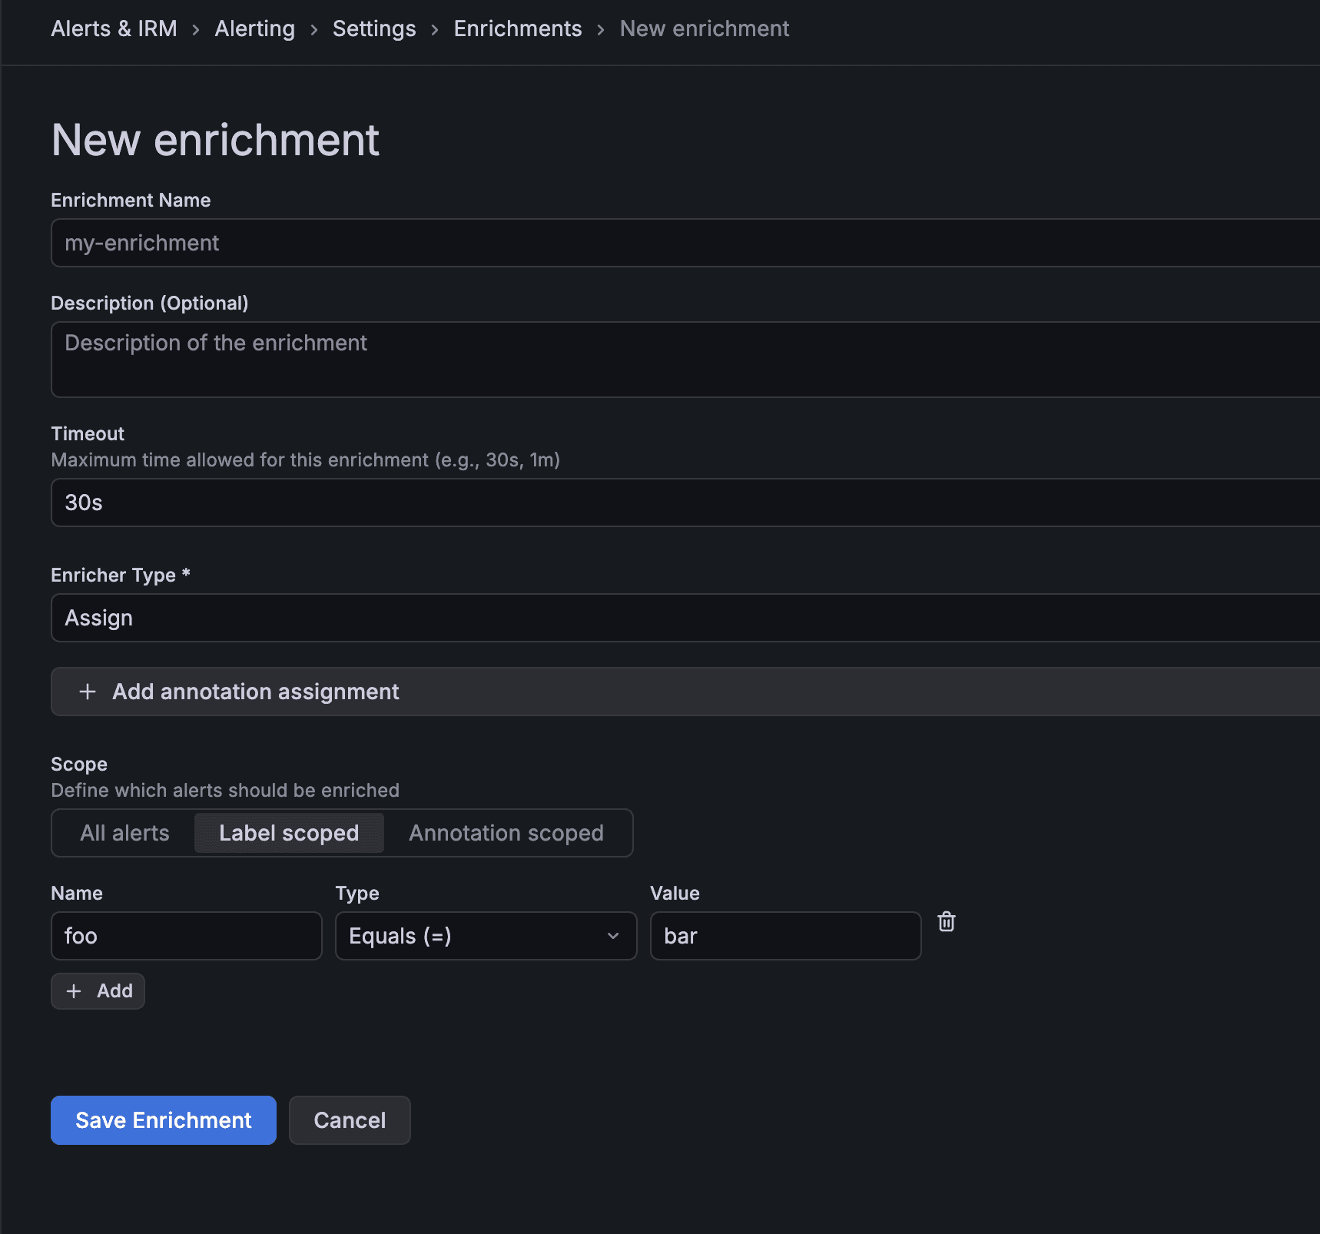Open the Equals (=) match type dropdown
Viewport: 1320px width, 1234px height.
pyautogui.click(x=485, y=936)
